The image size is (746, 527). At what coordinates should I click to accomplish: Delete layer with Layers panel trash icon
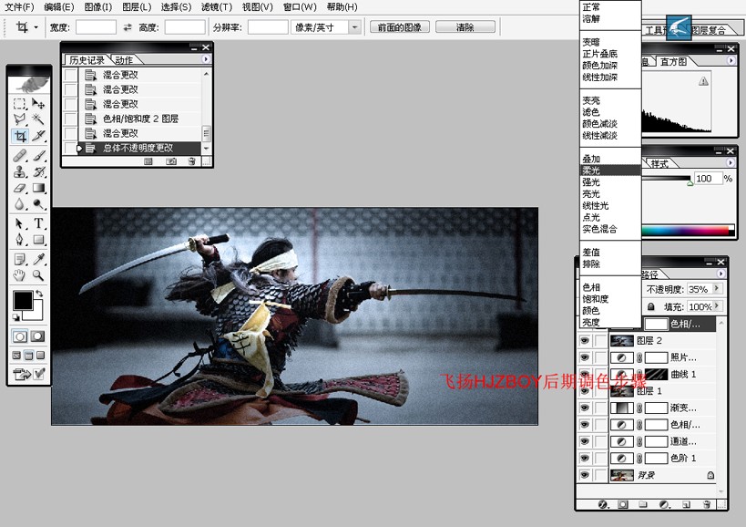click(707, 504)
